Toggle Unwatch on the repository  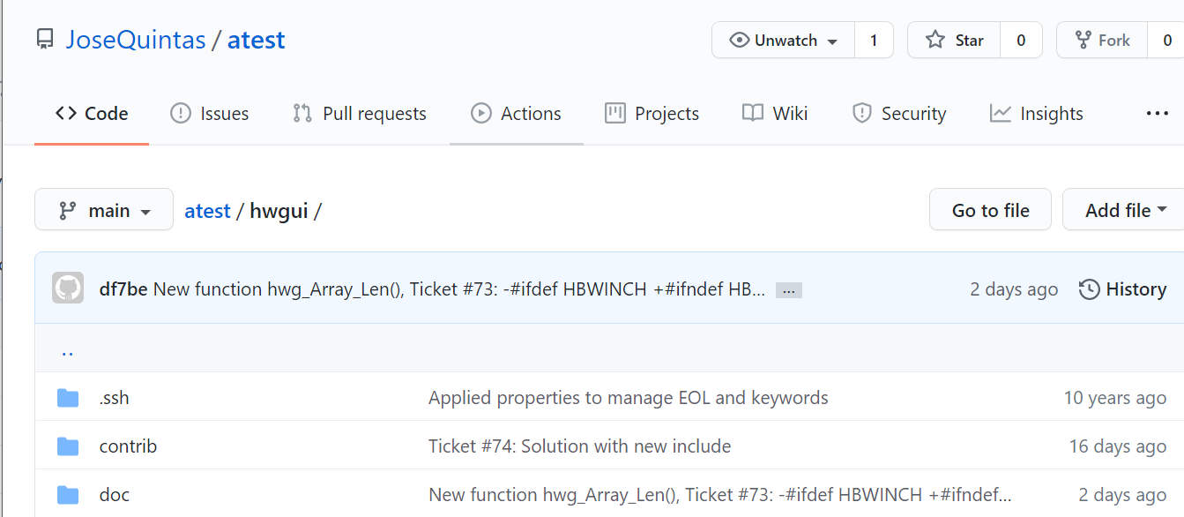tap(784, 41)
